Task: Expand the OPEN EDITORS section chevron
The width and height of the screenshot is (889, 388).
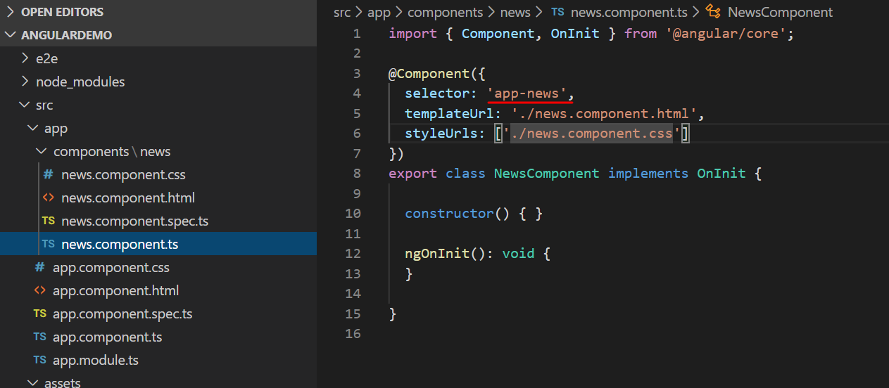Action: click(x=11, y=12)
